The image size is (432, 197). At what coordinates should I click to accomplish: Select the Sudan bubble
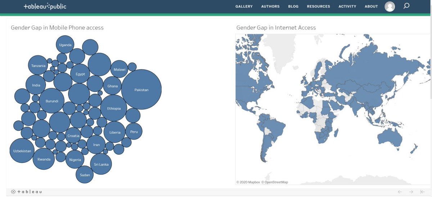(x=85, y=175)
